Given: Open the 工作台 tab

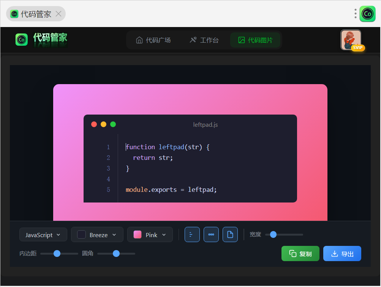Looking at the screenshot, I should pyautogui.click(x=204, y=40).
